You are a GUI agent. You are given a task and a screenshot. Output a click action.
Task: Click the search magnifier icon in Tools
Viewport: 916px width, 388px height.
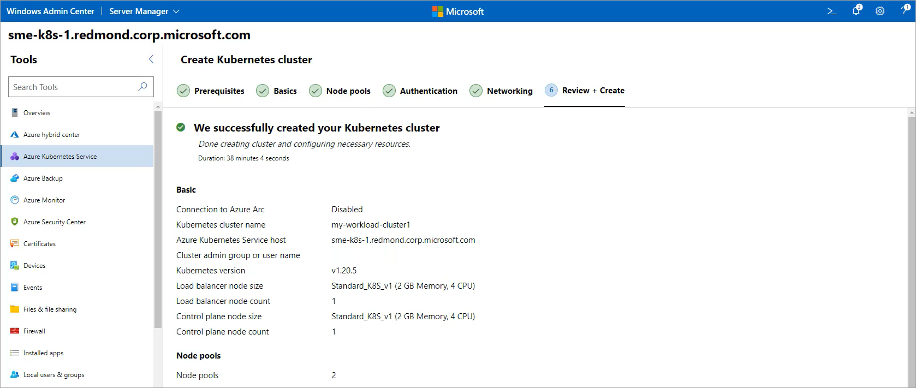[142, 87]
